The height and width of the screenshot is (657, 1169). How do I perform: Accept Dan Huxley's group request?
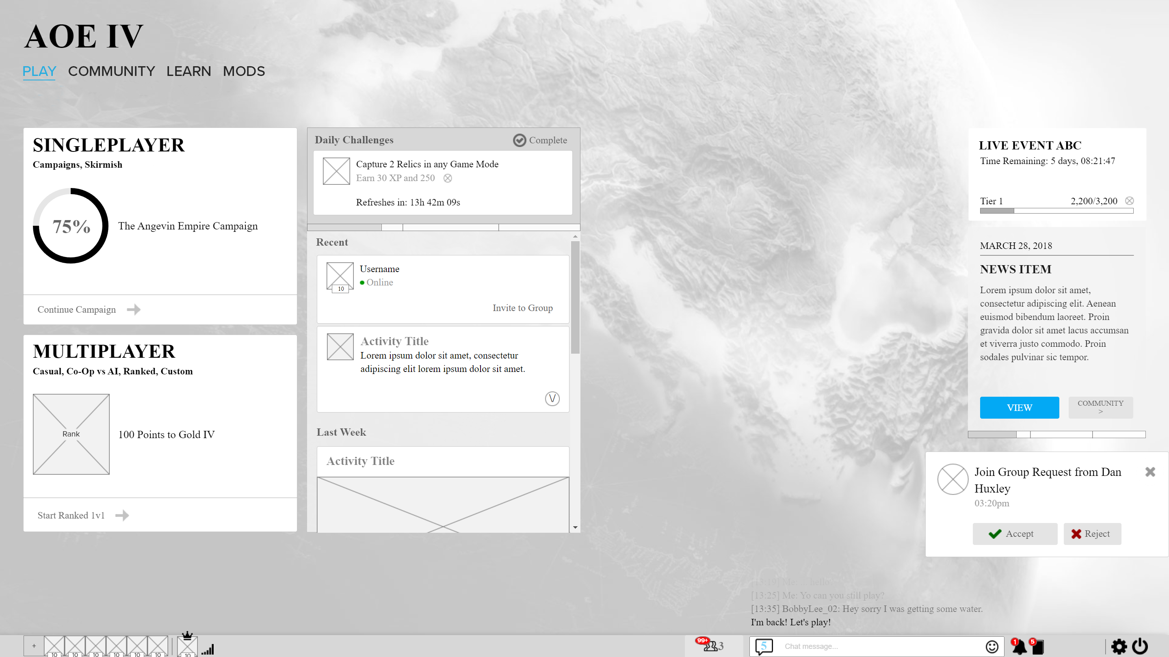point(1015,534)
